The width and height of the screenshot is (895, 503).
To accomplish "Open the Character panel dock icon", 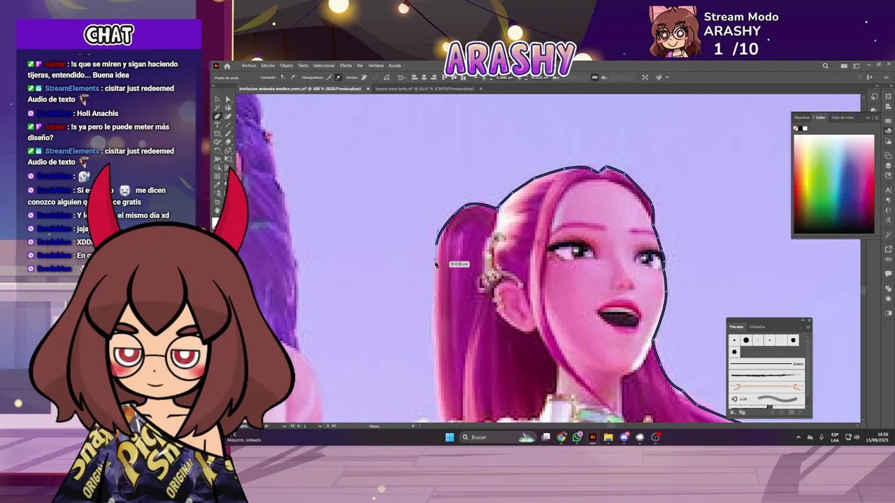I will coord(888,190).
